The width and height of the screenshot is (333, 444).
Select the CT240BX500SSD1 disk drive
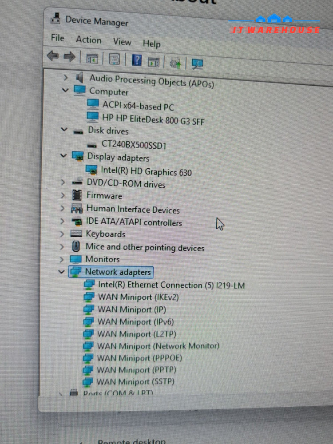(134, 145)
